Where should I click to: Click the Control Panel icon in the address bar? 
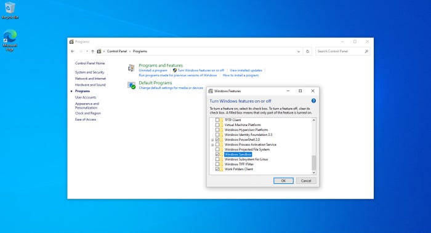click(x=99, y=51)
